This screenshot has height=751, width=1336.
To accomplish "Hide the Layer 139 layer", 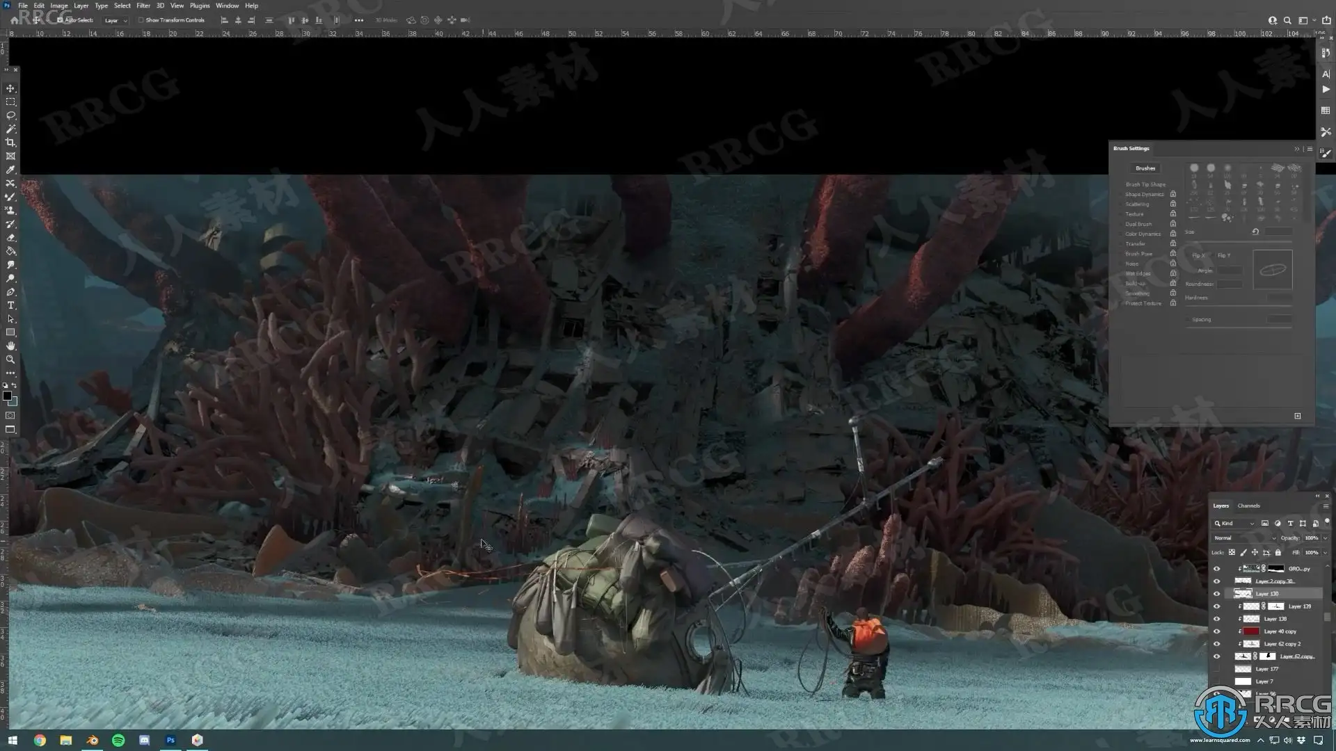I will point(1216,606).
